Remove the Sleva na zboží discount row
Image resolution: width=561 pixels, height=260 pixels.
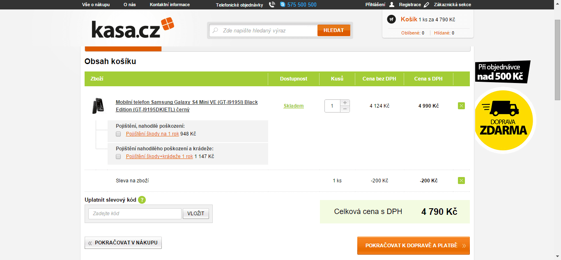pos(461,180)
